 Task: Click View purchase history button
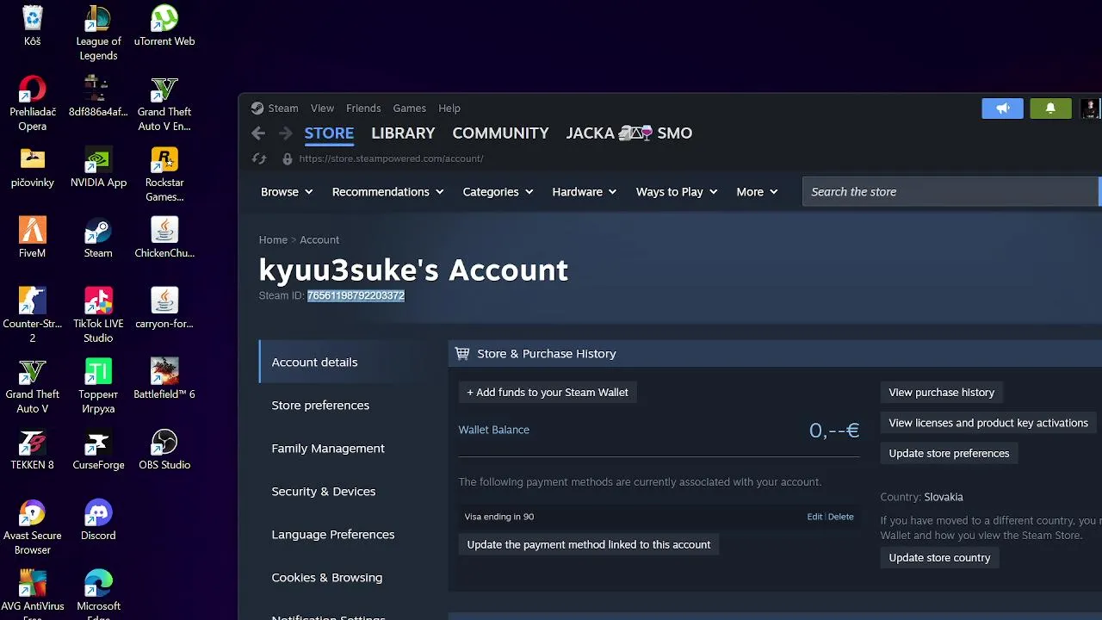(x=941, y=393)
